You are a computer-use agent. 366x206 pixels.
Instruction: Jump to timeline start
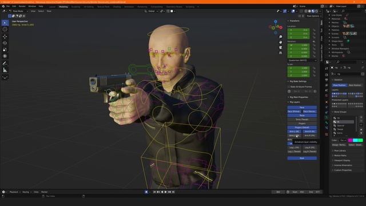pos(154,192)
